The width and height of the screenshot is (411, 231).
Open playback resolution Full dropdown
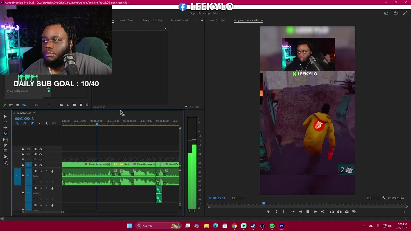373,198
